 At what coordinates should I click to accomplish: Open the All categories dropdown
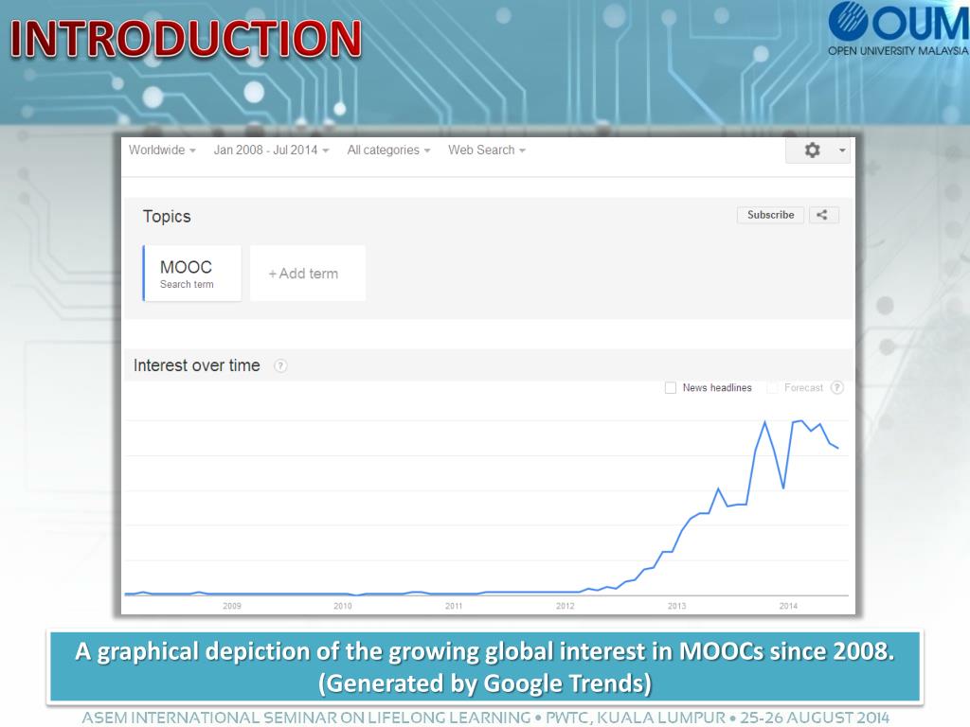tap(388, 151)
